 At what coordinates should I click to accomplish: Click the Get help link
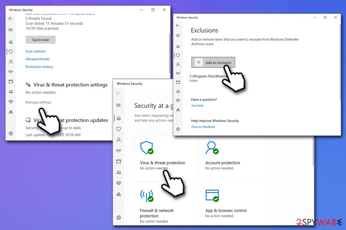click(x=197, y=105)
